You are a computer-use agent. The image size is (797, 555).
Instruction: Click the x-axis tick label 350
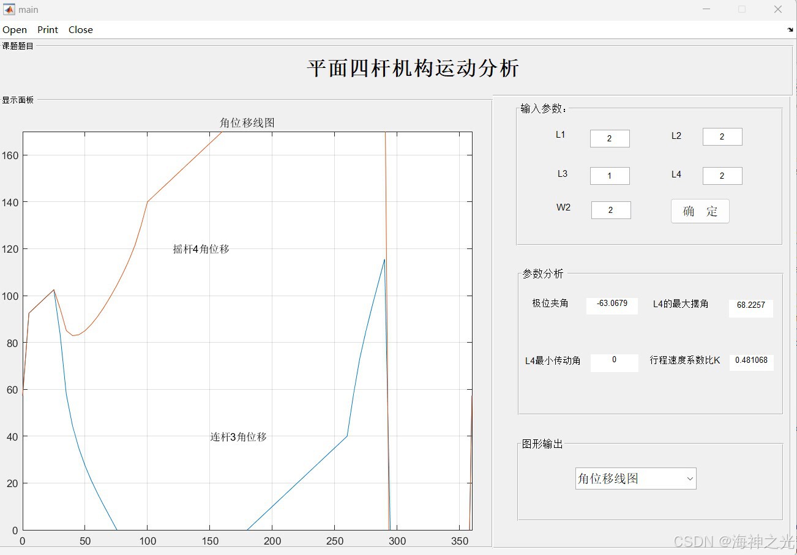[460, 541]
